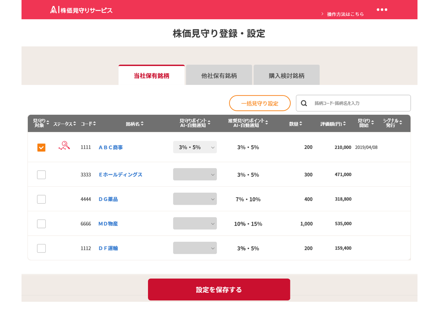Switch to the 他社保有銘柄 tab
Image resolution: width=439 pixels, height=322 pixels.
click(x=219, y=75)
